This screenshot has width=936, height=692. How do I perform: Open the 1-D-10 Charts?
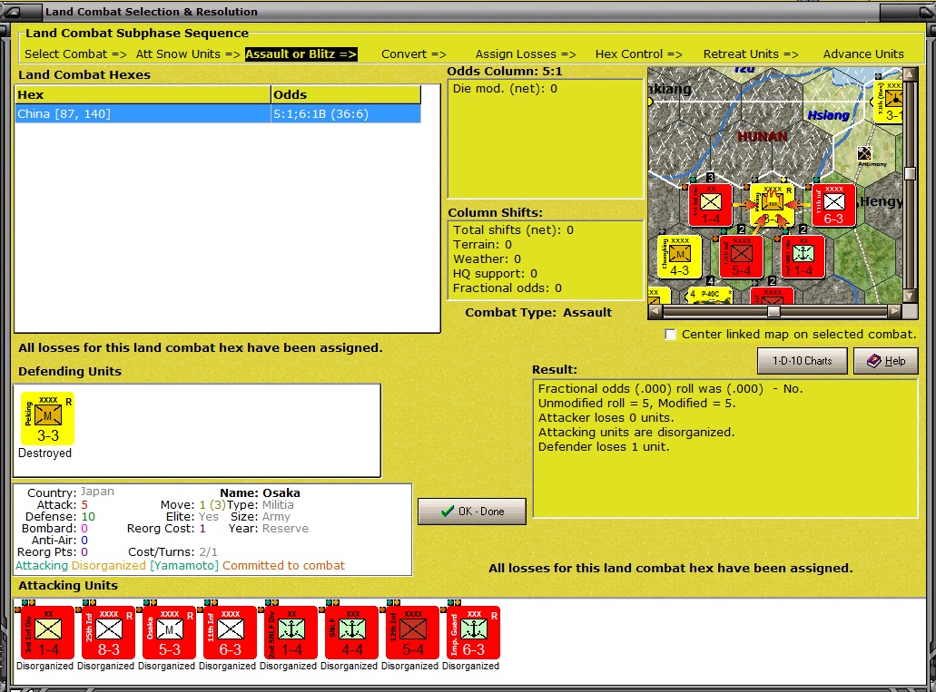point(802,361)
